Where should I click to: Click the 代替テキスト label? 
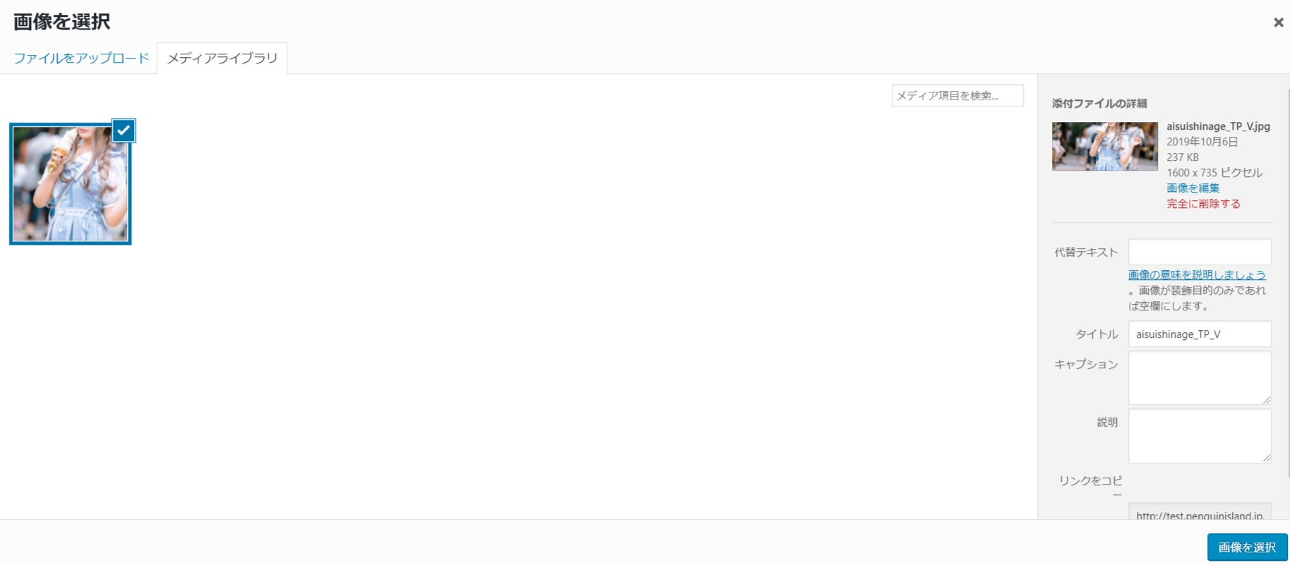(x=1086, y=253)
